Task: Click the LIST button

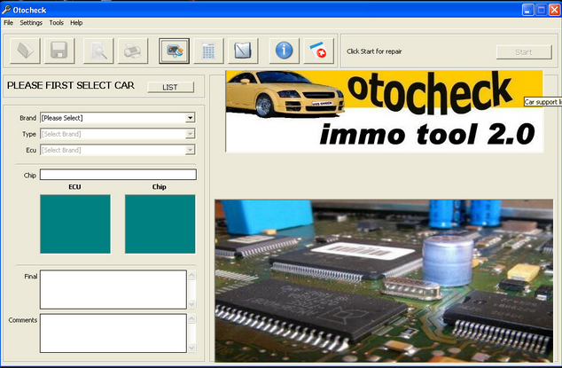Action: (170, 87)
